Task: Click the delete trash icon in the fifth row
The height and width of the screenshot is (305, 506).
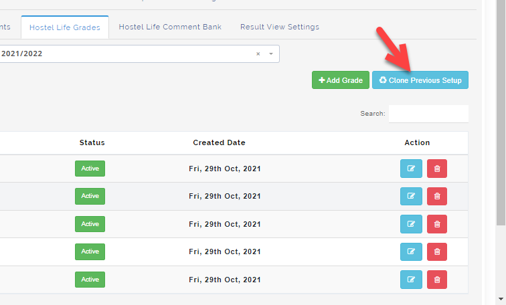Action: tap(437, 279)
